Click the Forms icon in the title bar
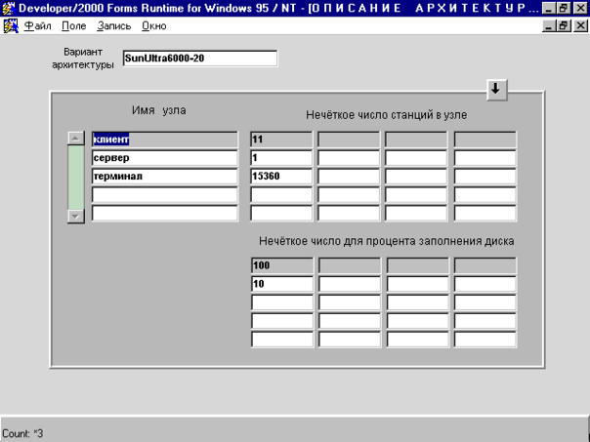Screen dimensions: 590x442 (x=8, y=8)
